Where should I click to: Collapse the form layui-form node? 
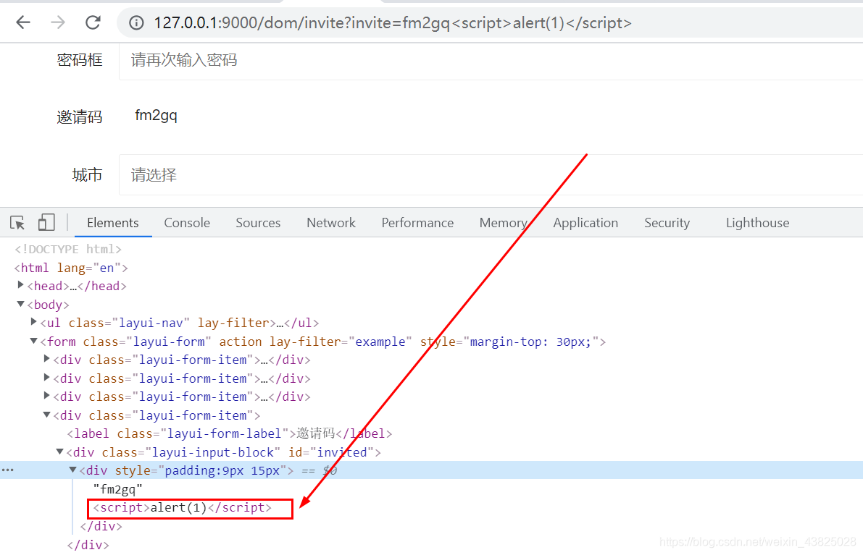tap(33, 342)
